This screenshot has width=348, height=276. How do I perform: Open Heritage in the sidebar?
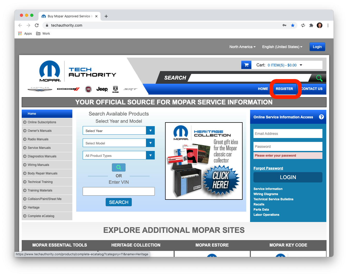pos(47,208)
